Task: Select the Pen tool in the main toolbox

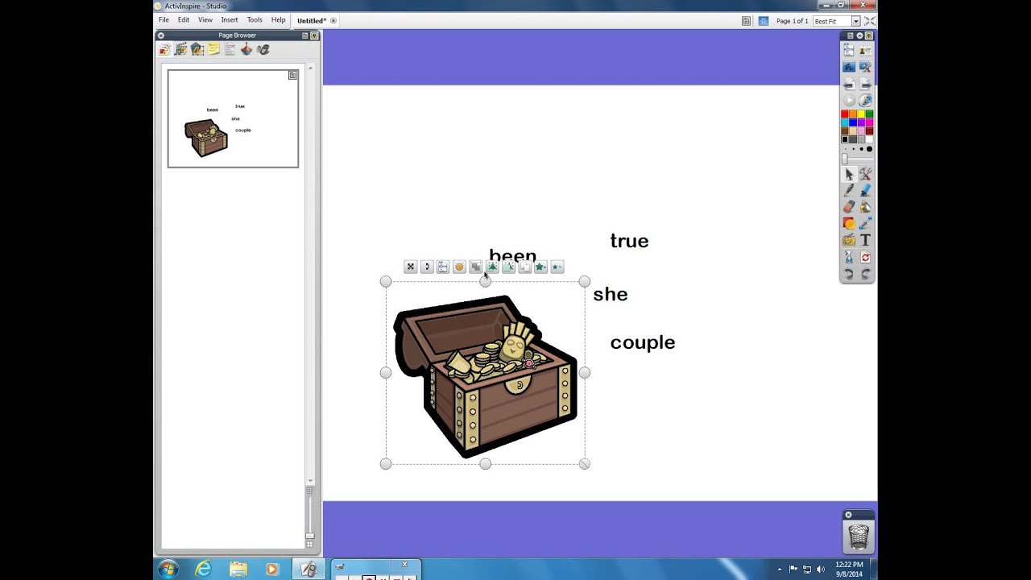Action: [x=849, y=191]
